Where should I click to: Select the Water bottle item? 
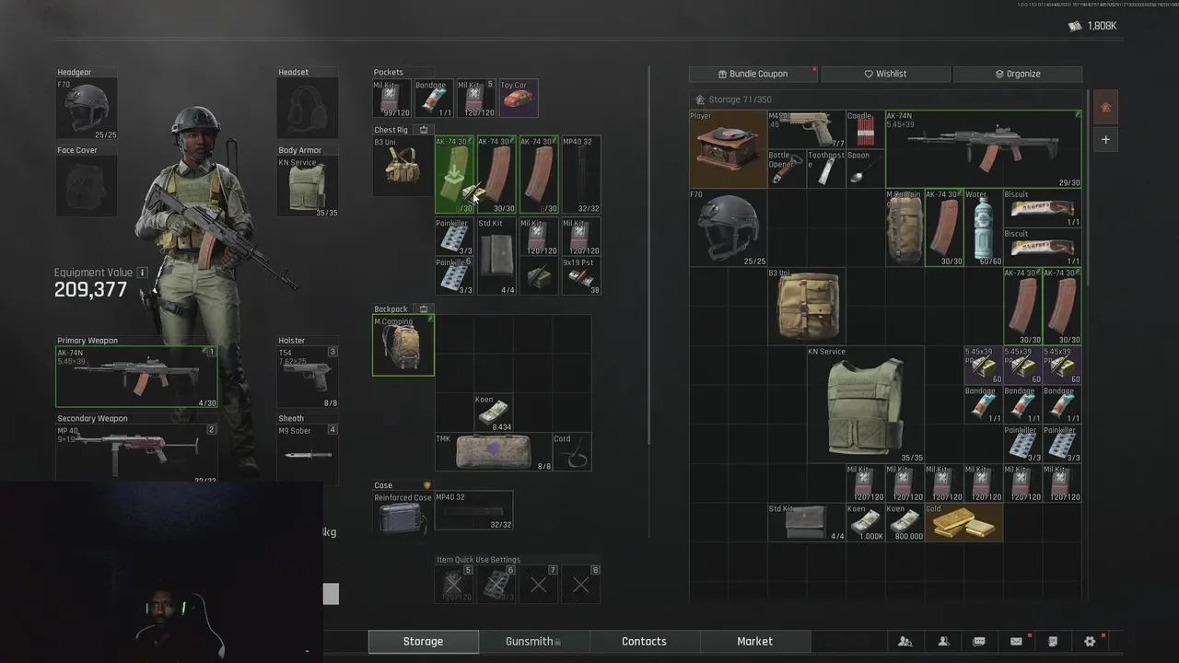983,227
